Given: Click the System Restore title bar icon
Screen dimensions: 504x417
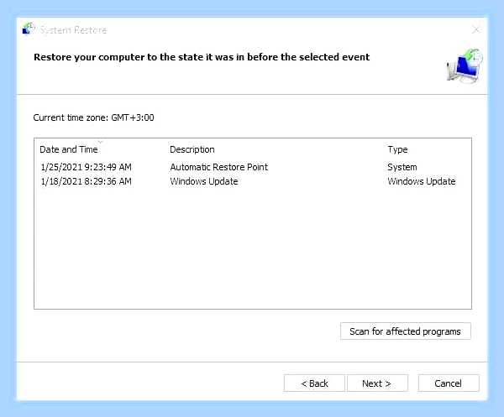Looking at the screenshot, I should (x=29, y=29).
